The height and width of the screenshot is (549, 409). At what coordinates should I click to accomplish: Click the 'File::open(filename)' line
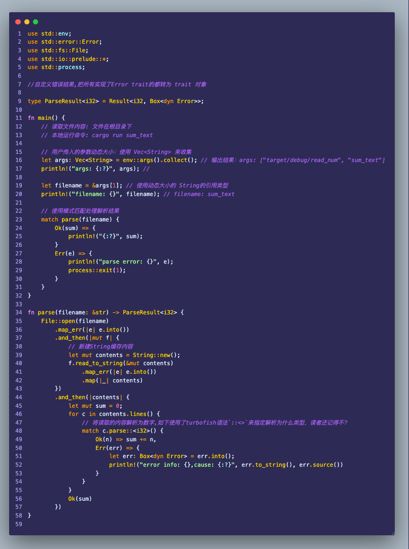tap(75, 321)
